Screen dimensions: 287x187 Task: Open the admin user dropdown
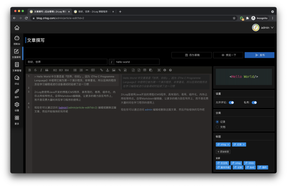tap(263, 28)
